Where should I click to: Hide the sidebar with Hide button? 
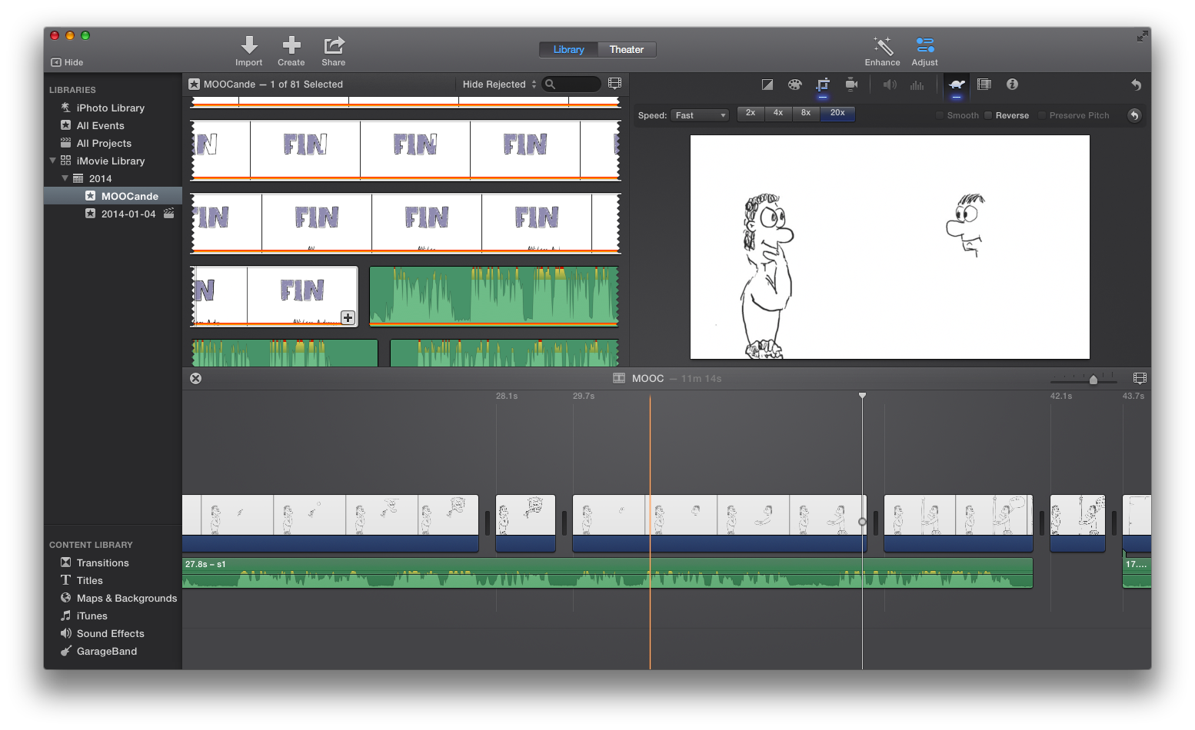click(67, 62)
